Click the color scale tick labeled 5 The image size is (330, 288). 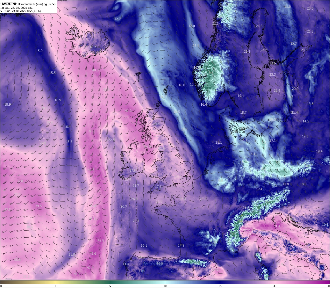tap(110, 286)
